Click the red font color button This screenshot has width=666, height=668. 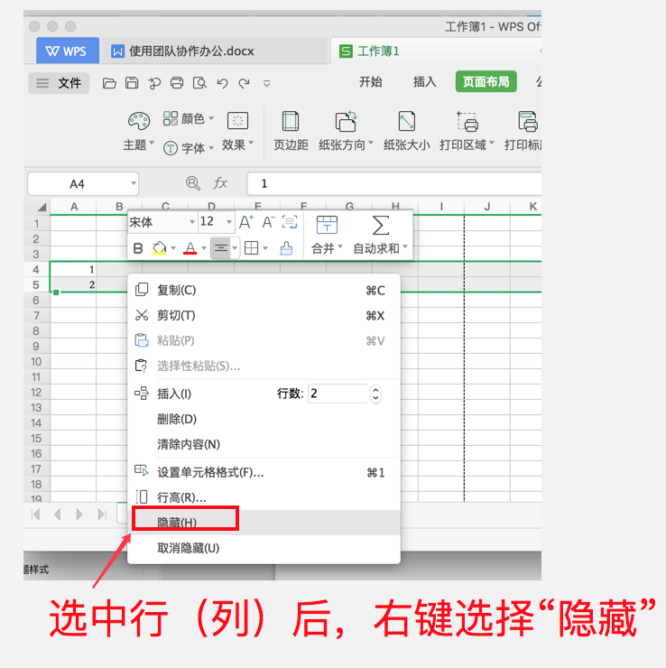pyautogui.click(x=190, y=248)
